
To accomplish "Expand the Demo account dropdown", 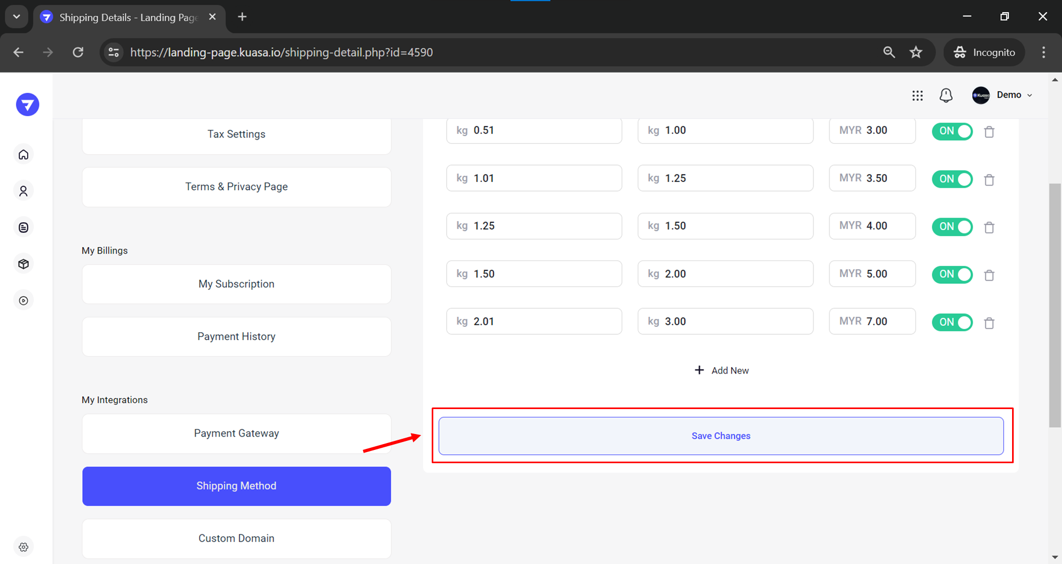I will [1003, 95].
